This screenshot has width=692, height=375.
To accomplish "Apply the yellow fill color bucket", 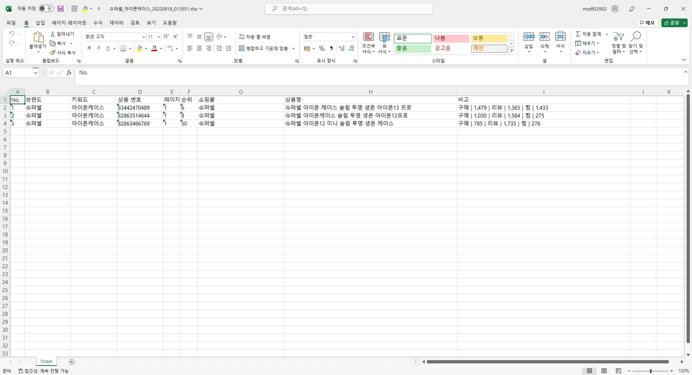I will coord(139,48).
